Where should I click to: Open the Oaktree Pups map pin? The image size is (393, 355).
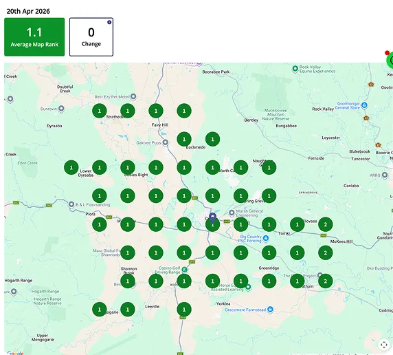click(165, 142)
